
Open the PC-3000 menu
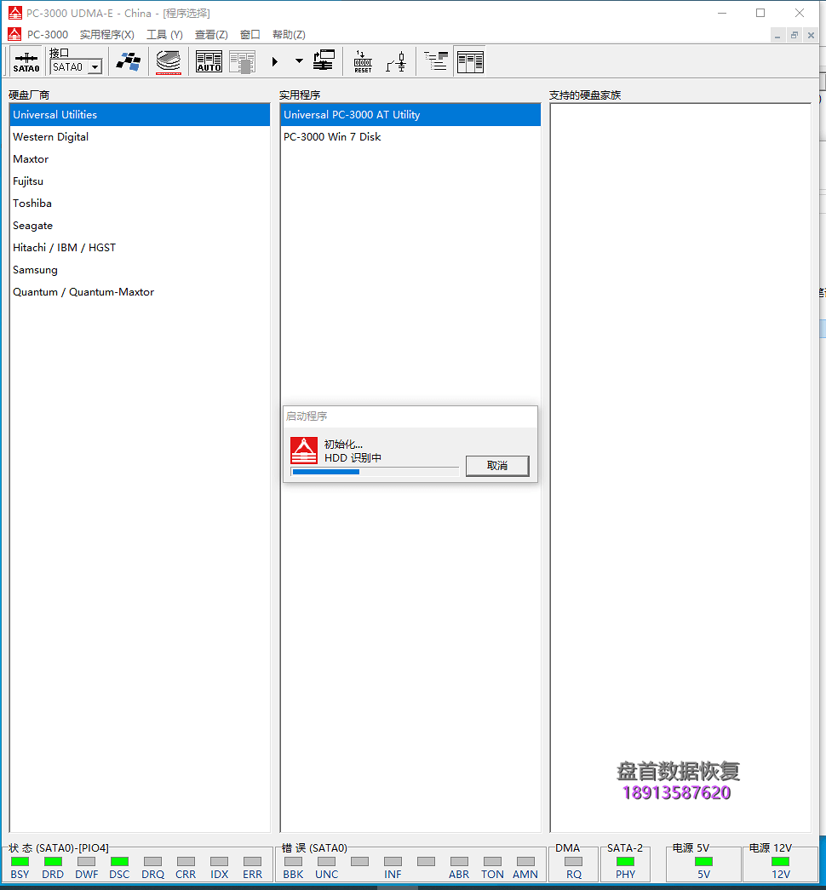tap(48, 35)
